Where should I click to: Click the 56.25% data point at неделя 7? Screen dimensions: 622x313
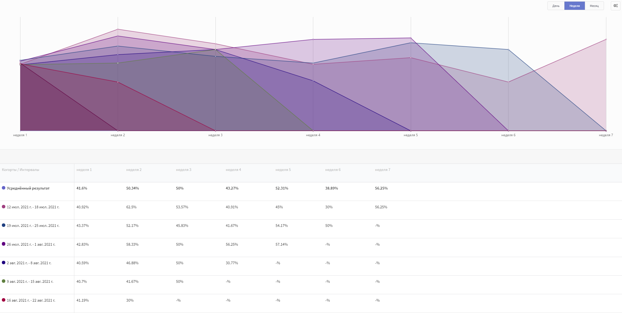point(606,39)
